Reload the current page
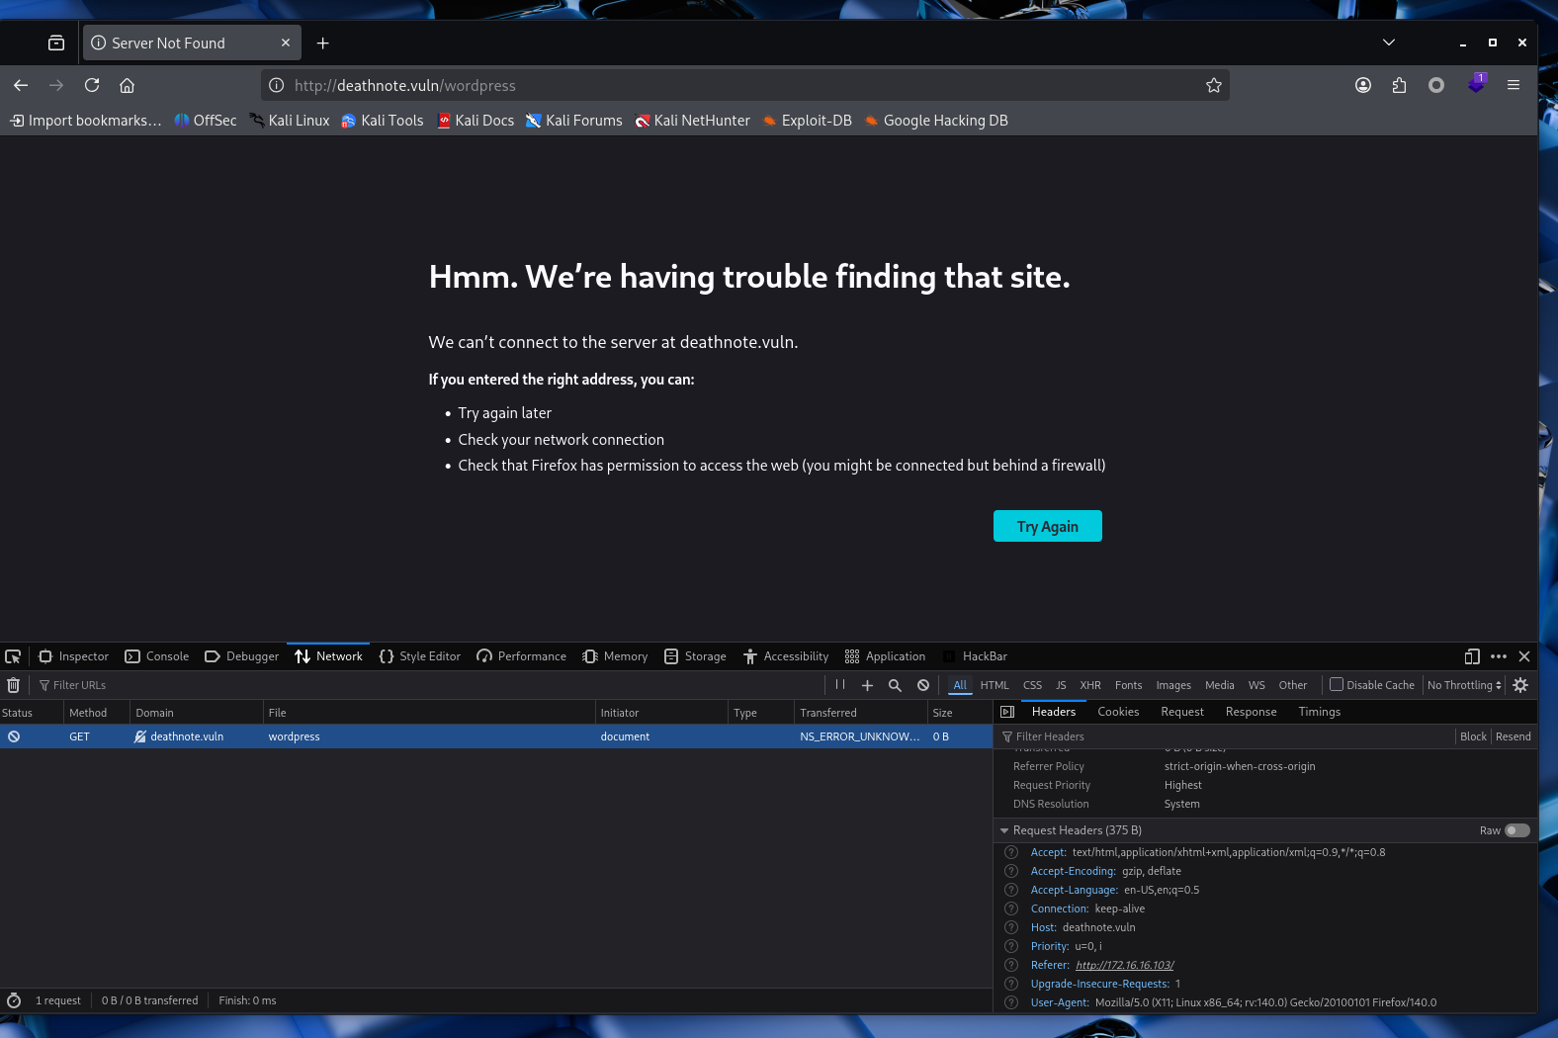This screenshot has width=1558, height=1038. 92,86
